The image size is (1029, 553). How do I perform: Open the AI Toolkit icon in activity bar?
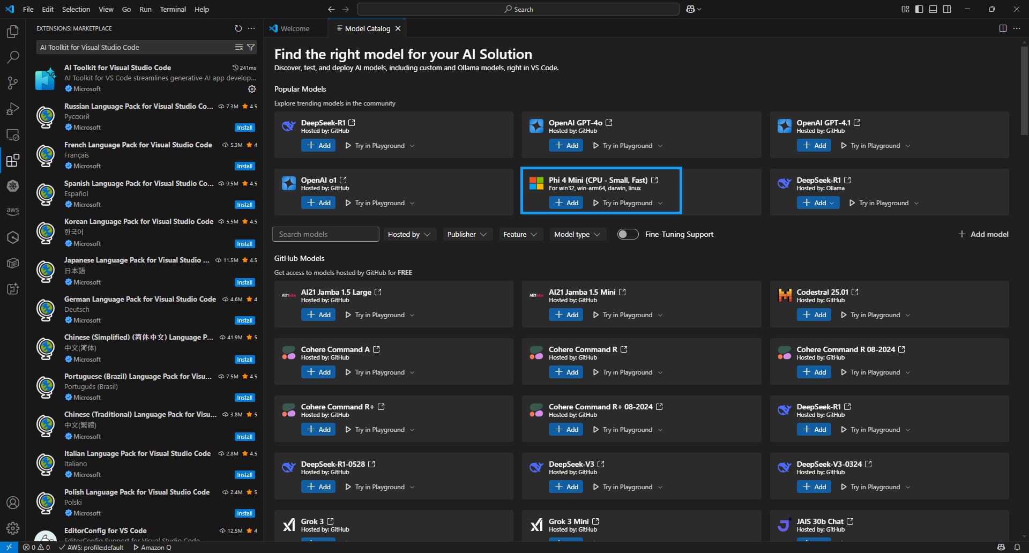coord(13,289)
